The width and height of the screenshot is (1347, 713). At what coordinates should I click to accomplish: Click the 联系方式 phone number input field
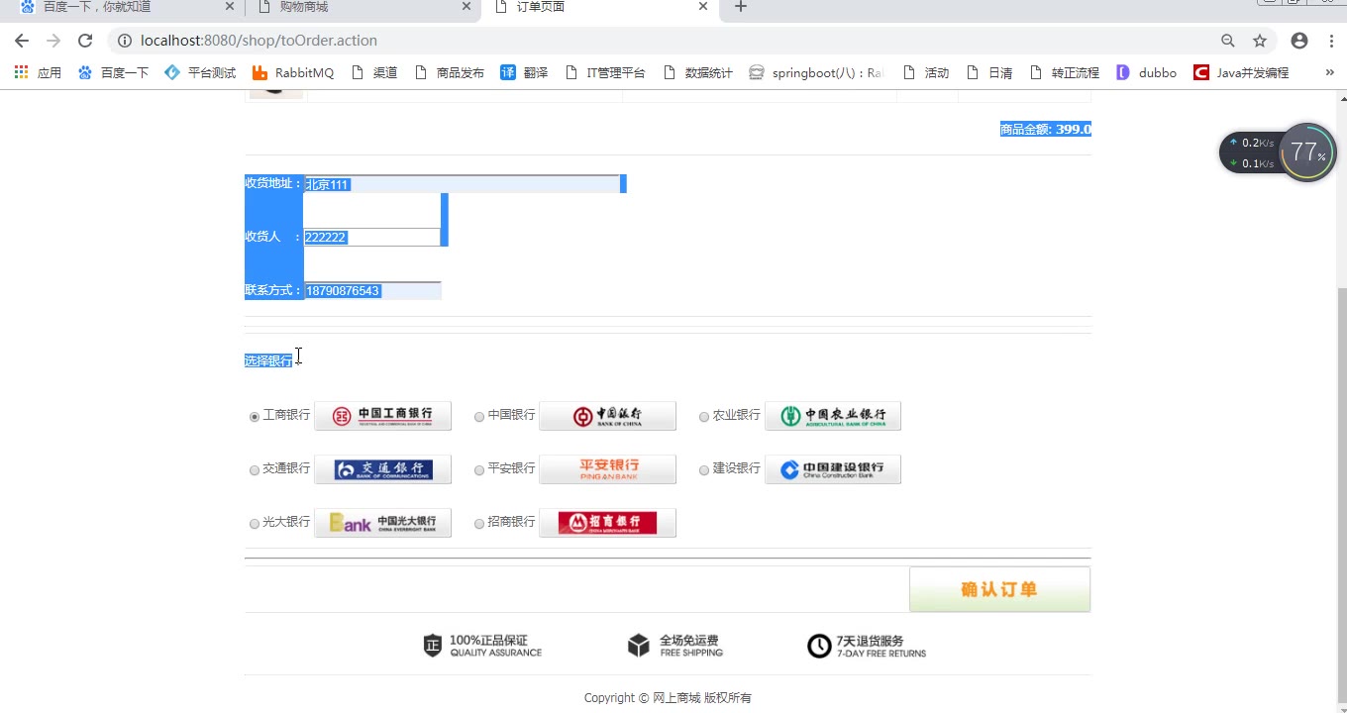(371, 291)
